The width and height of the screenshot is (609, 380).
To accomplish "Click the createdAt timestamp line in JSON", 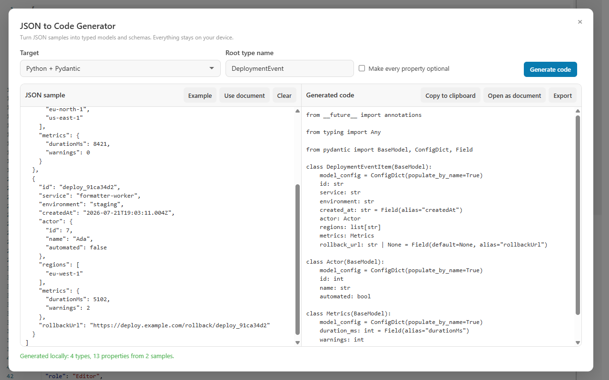I will (107, 213).
